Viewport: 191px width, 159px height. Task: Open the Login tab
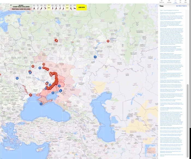click(185, 1)
